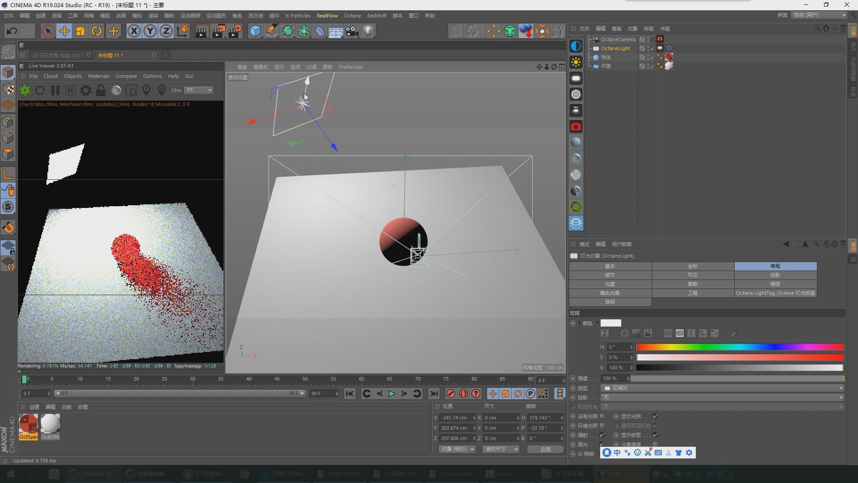Screen dimensions: 858x483
Task: Send scene to Octane Live Viewer
Action: click(x=25, y=90)
